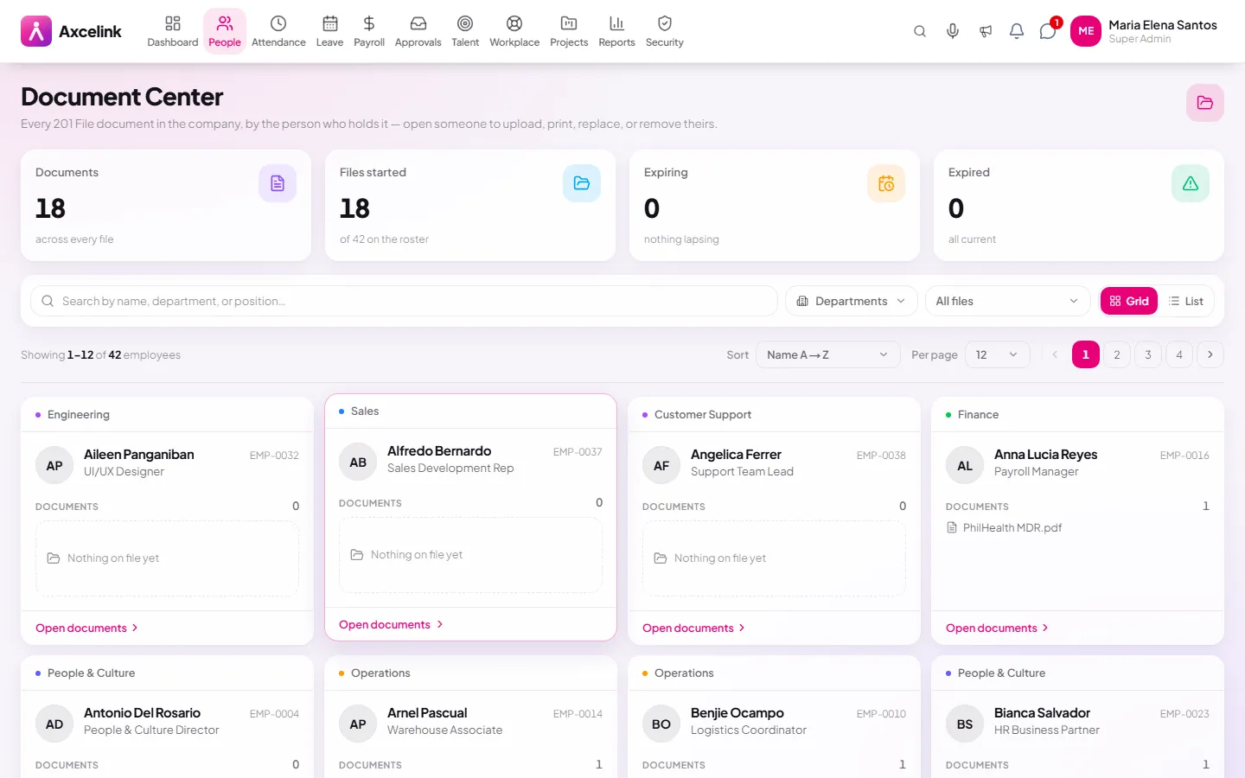Click the Files started folder icon
This screenshot has width=1245, height=778.
(x=582, y=183)
